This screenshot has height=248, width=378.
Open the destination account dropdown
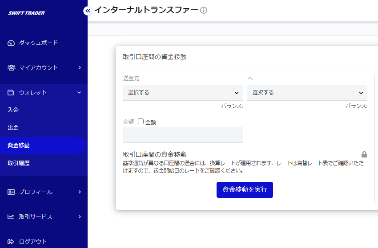(x=307, y=93)
